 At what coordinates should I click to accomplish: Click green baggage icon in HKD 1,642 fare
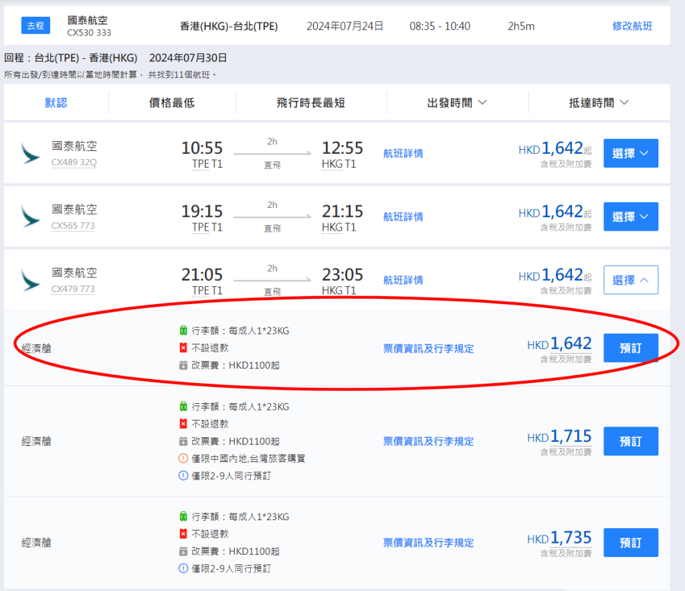coord(183,331)
